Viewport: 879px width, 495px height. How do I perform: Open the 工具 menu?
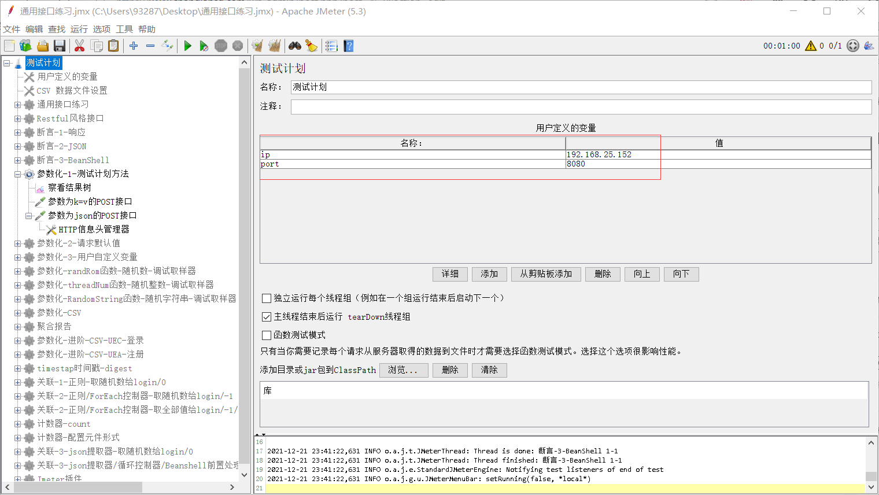pos(124,29)
